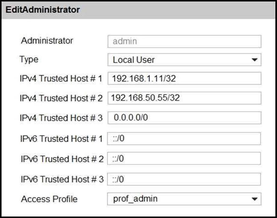This screenshot has width=277, height=218.
Task: Open the Type dropdown arrow
Action: 254,60
